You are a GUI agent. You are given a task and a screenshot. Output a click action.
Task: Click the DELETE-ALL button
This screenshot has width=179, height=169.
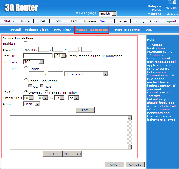tap(72, 154)
